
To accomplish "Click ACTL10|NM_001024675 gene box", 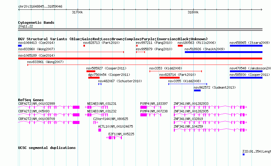I will [x=100, y=130].
